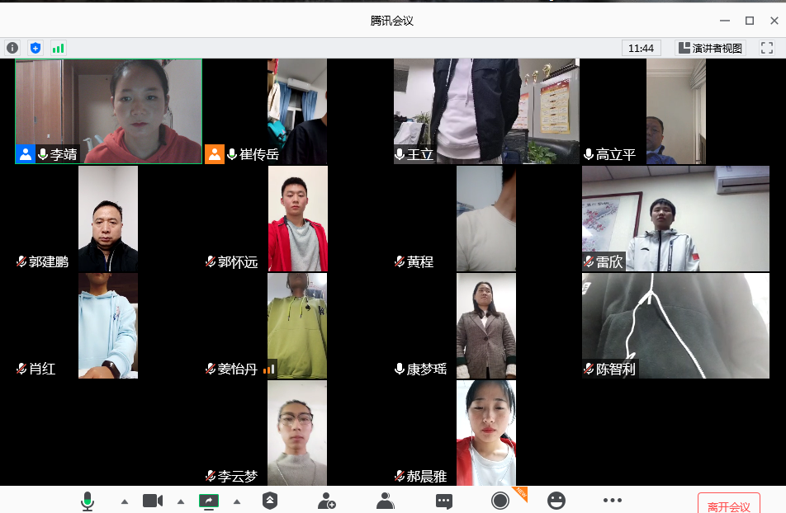Click the blue shield encryption icon
This screenshot has width=786, height=513.
(x=36, y=48)
